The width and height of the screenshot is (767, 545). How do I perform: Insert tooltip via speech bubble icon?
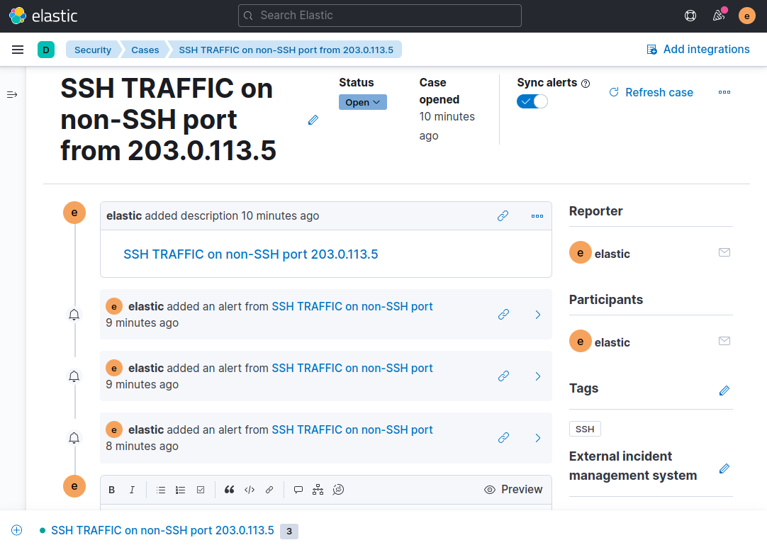(298, 490)
